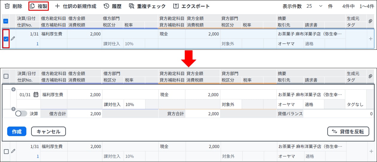Click the 複製 duplicate icon
Screen dimensions: 377x162
[x=33, y=6]
